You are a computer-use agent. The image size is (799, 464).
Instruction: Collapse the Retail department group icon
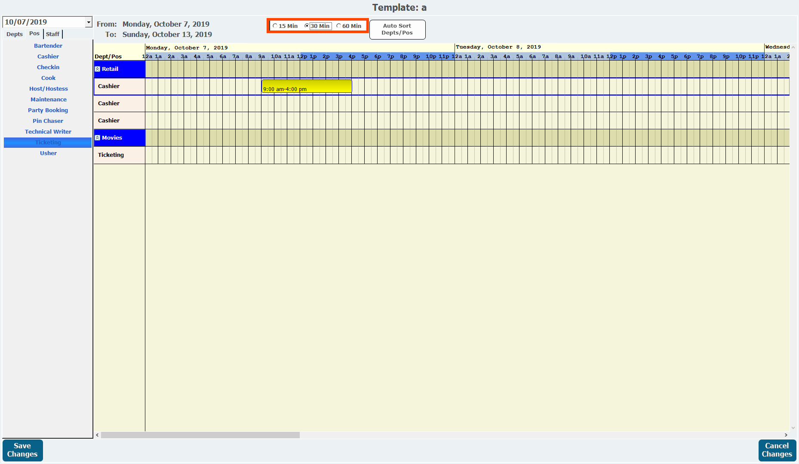point(98,69)
